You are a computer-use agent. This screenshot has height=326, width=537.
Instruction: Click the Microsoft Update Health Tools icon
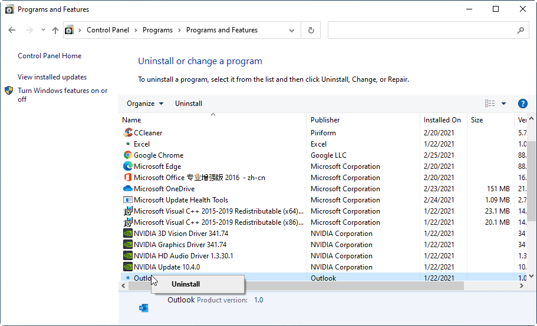128,199
